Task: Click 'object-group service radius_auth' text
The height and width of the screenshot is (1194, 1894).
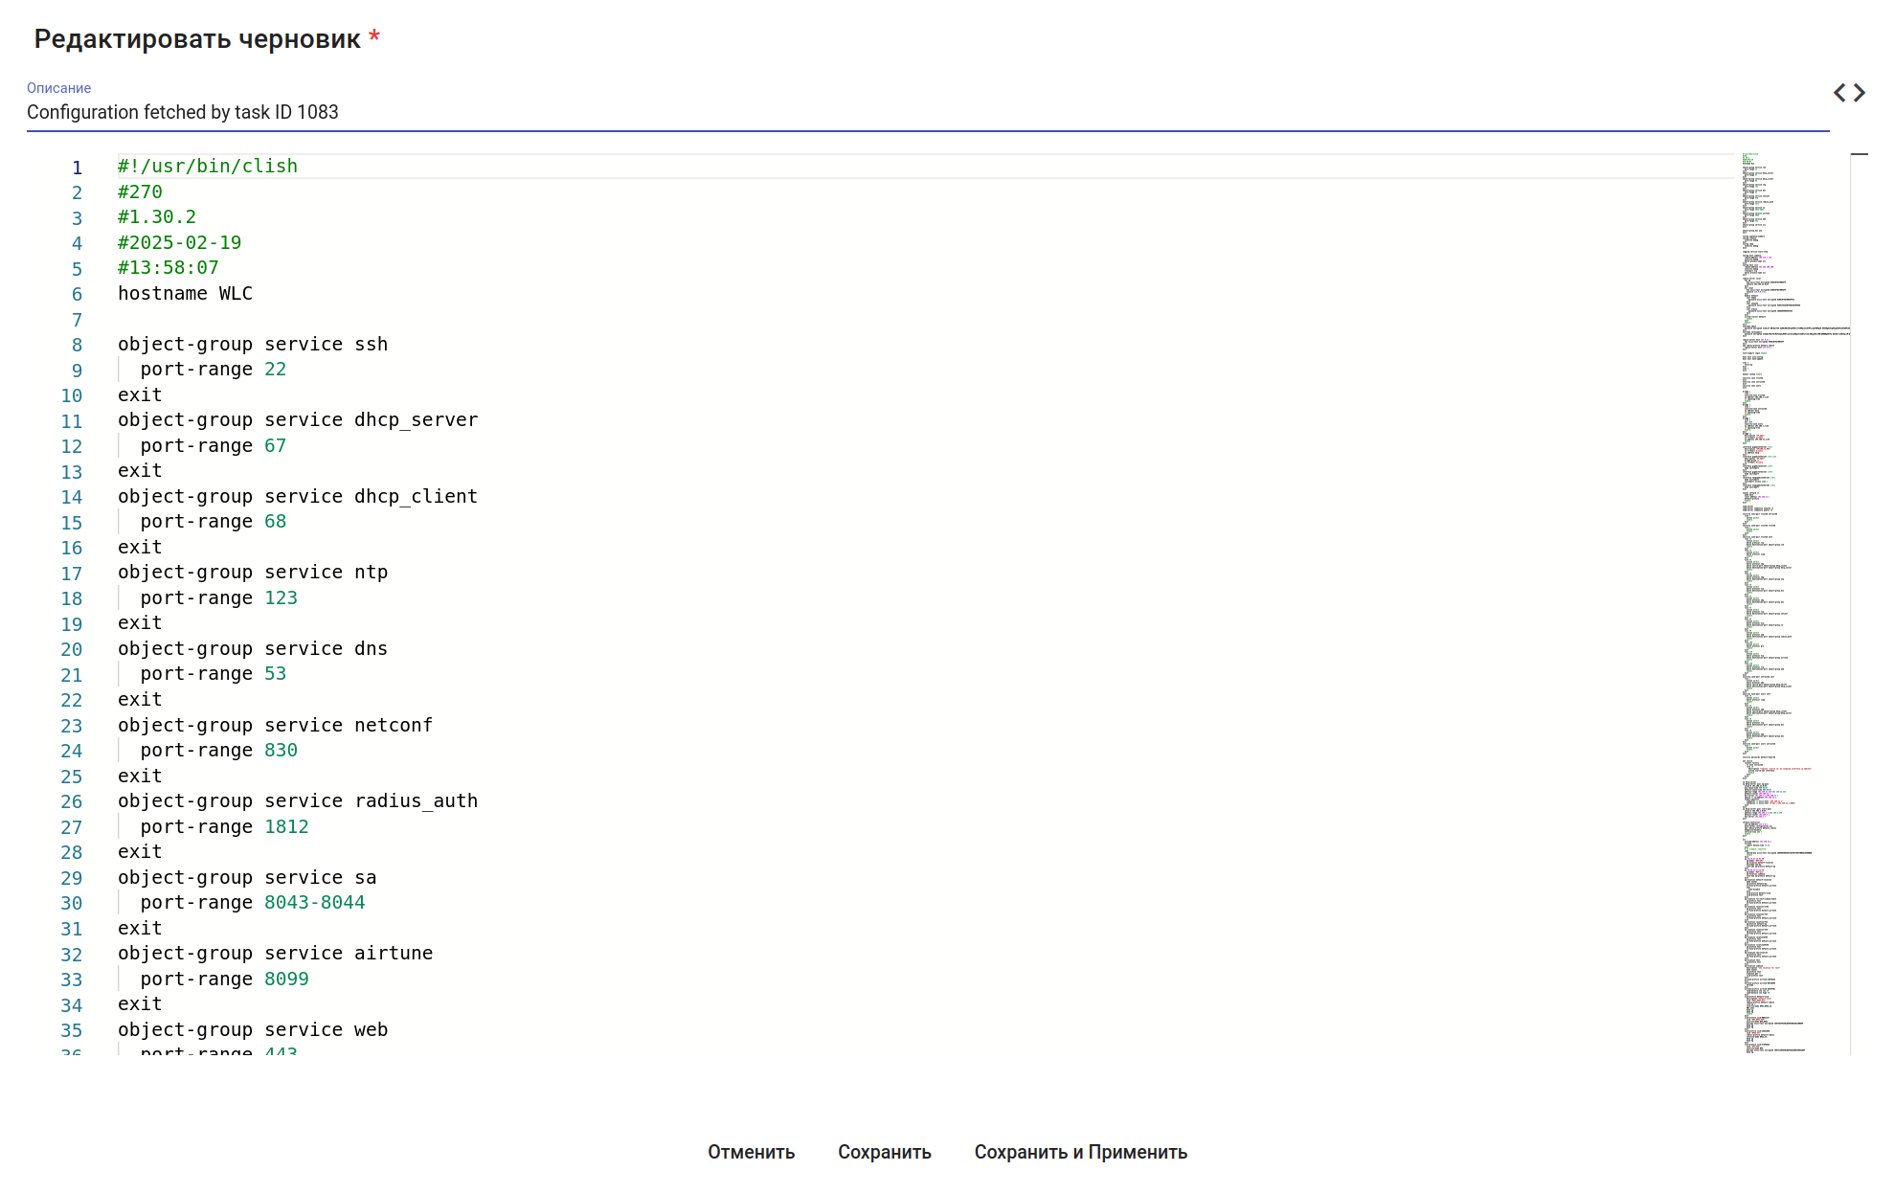Action: tap(298, 801)
